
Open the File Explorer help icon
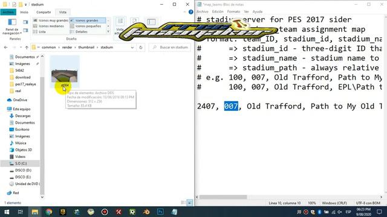tap(191, 12)
